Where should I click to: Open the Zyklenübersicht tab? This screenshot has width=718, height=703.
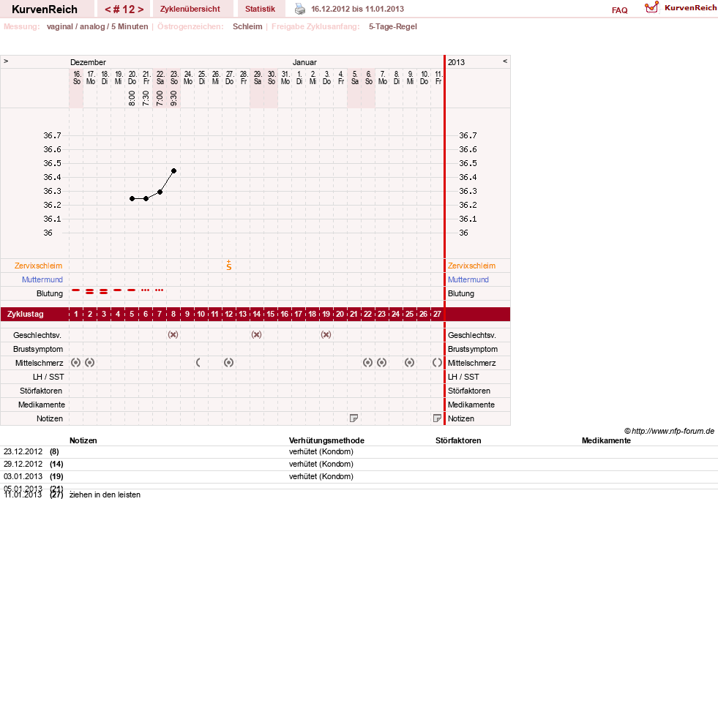(190, 9)
